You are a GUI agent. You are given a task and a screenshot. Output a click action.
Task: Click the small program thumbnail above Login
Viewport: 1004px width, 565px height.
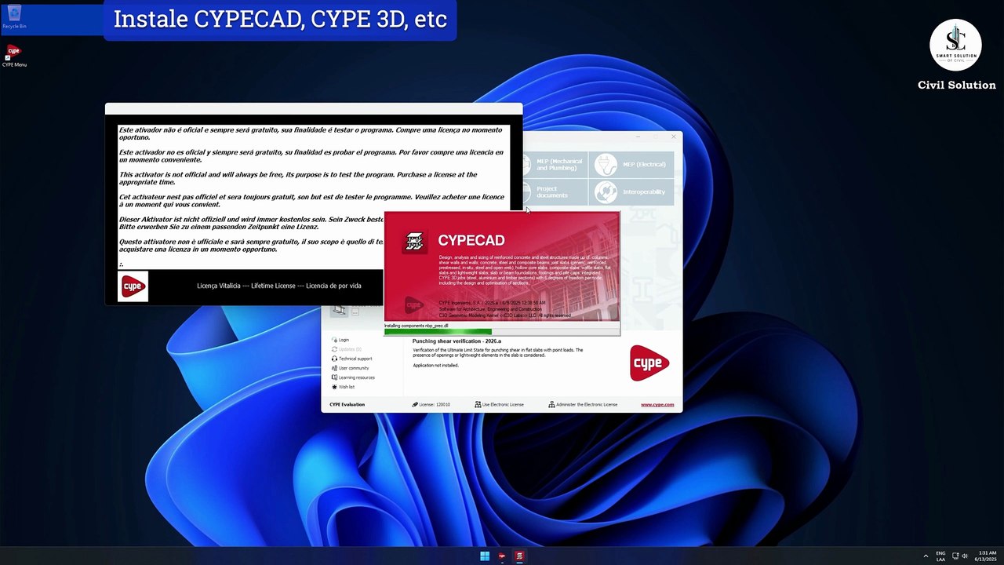[340, 311]
